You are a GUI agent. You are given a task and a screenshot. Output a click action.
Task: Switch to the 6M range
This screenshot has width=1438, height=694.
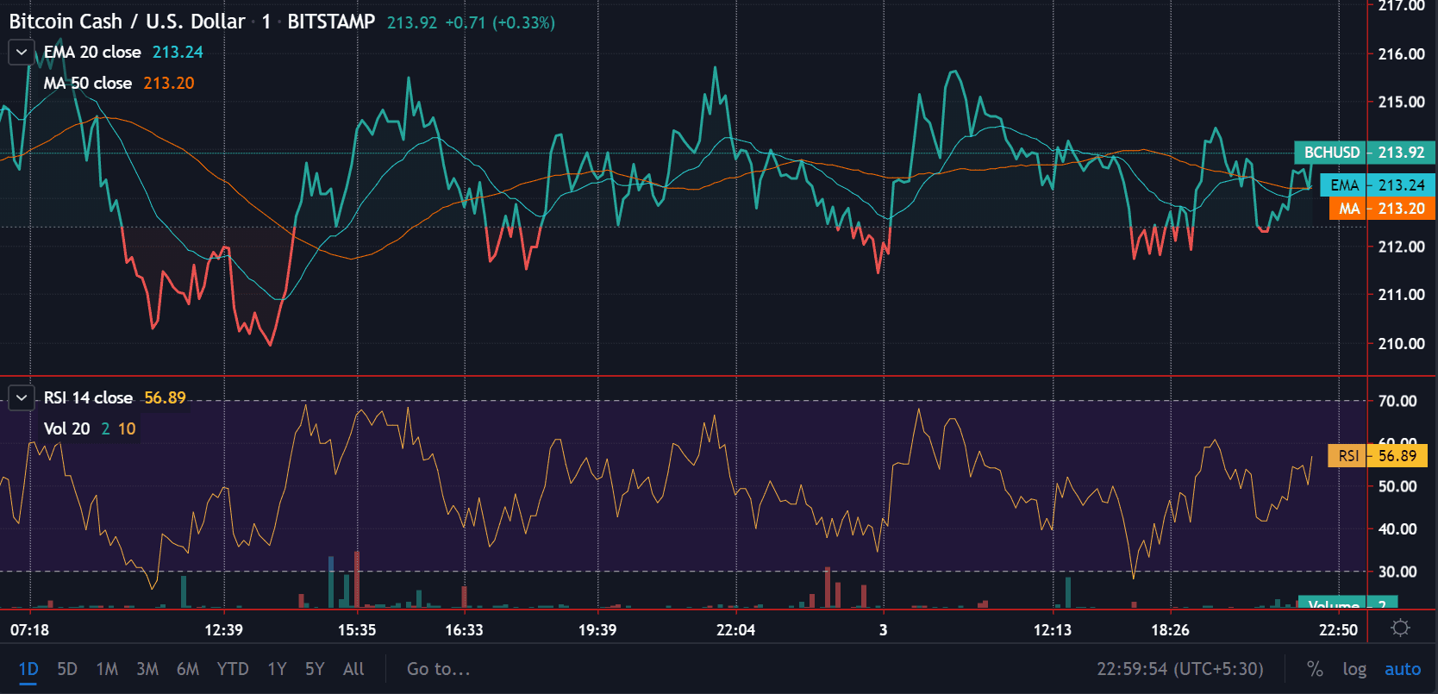pos(188,669)
